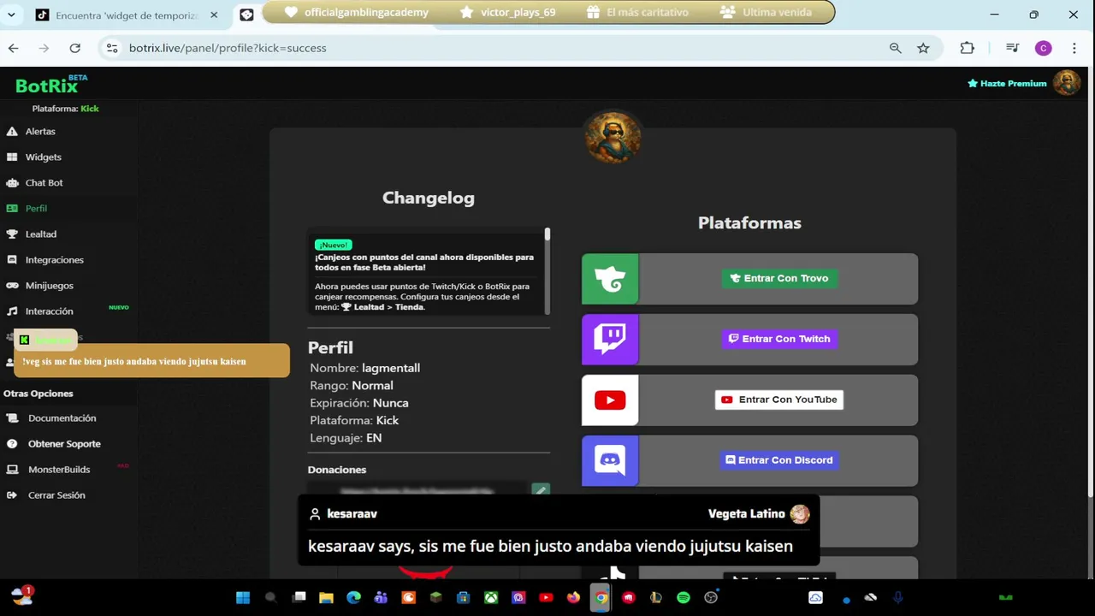Click the green Trovo platform icon
Image resolution: width=1095 pixels, height=616 pixels.
pos(610,279)
